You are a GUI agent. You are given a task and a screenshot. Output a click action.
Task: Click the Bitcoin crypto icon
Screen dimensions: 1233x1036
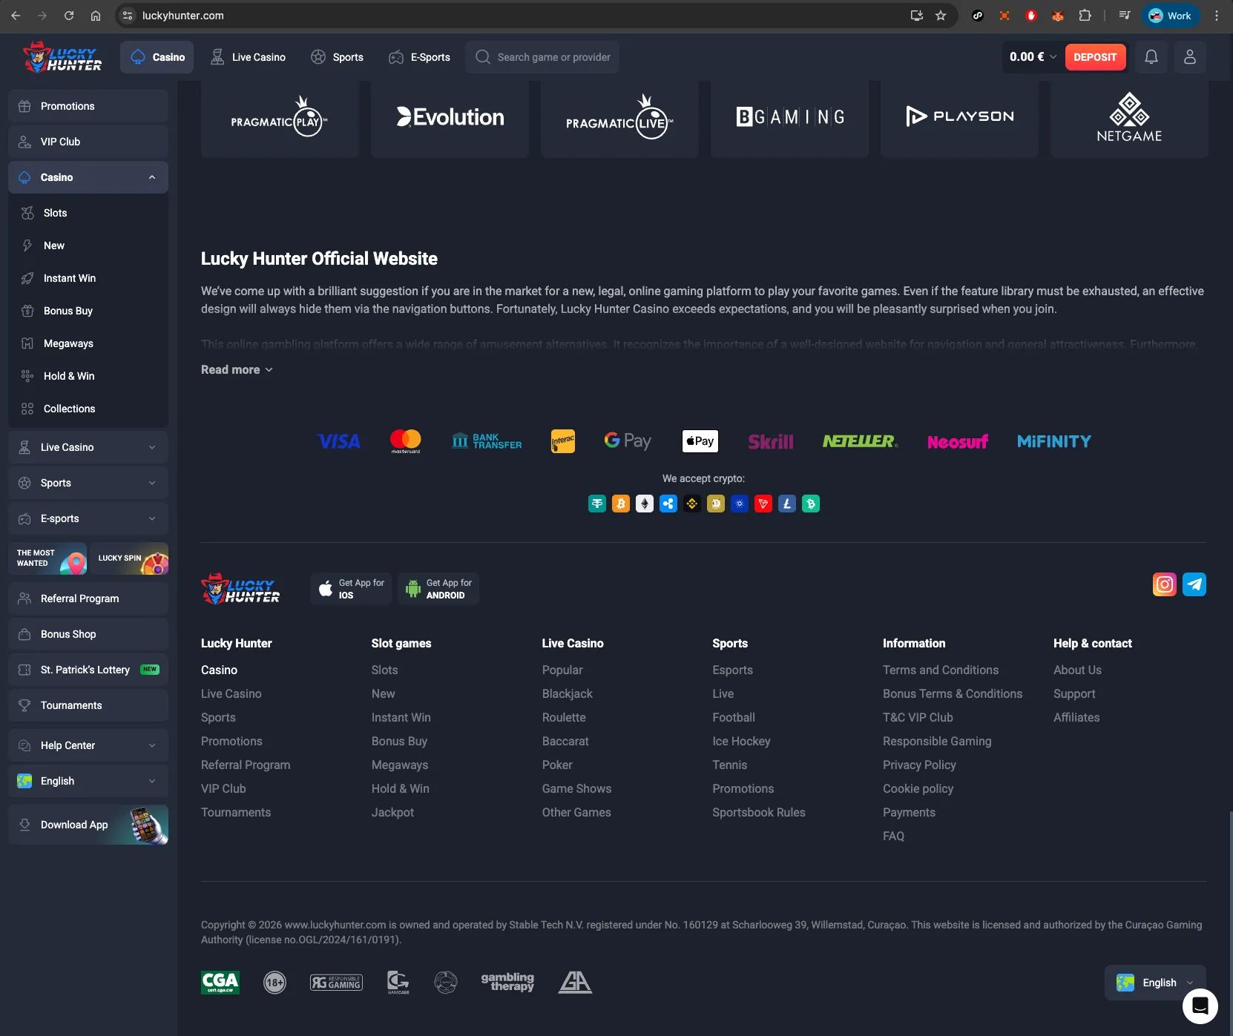pos(621,504)
